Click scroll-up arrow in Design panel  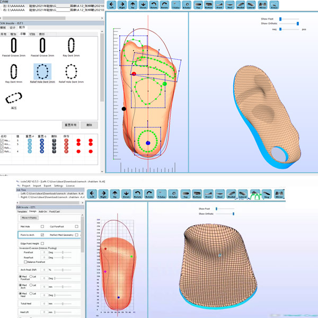(82, 215)
